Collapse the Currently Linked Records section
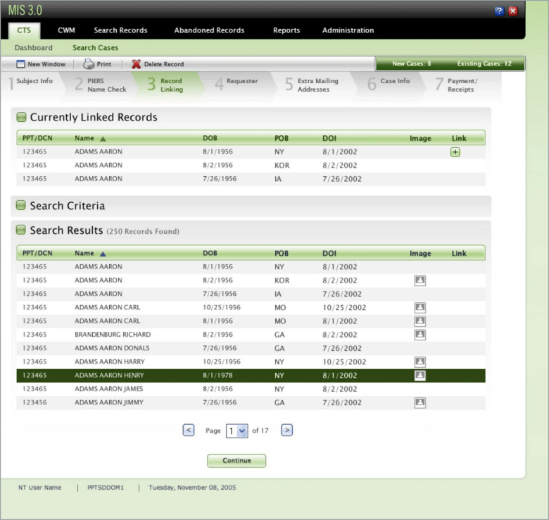This screenshot has width=549, height=520. (21, 118)
